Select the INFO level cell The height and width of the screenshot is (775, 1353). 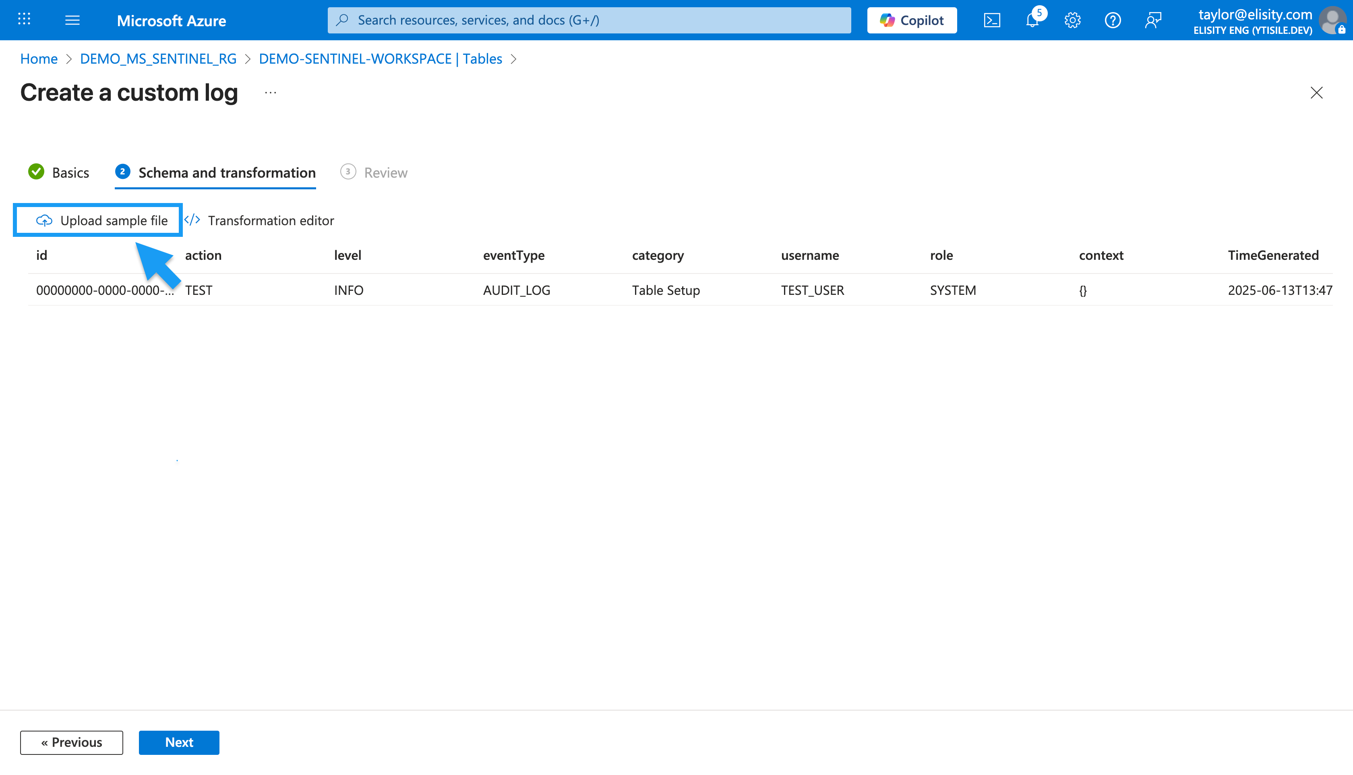pos(348,290)
